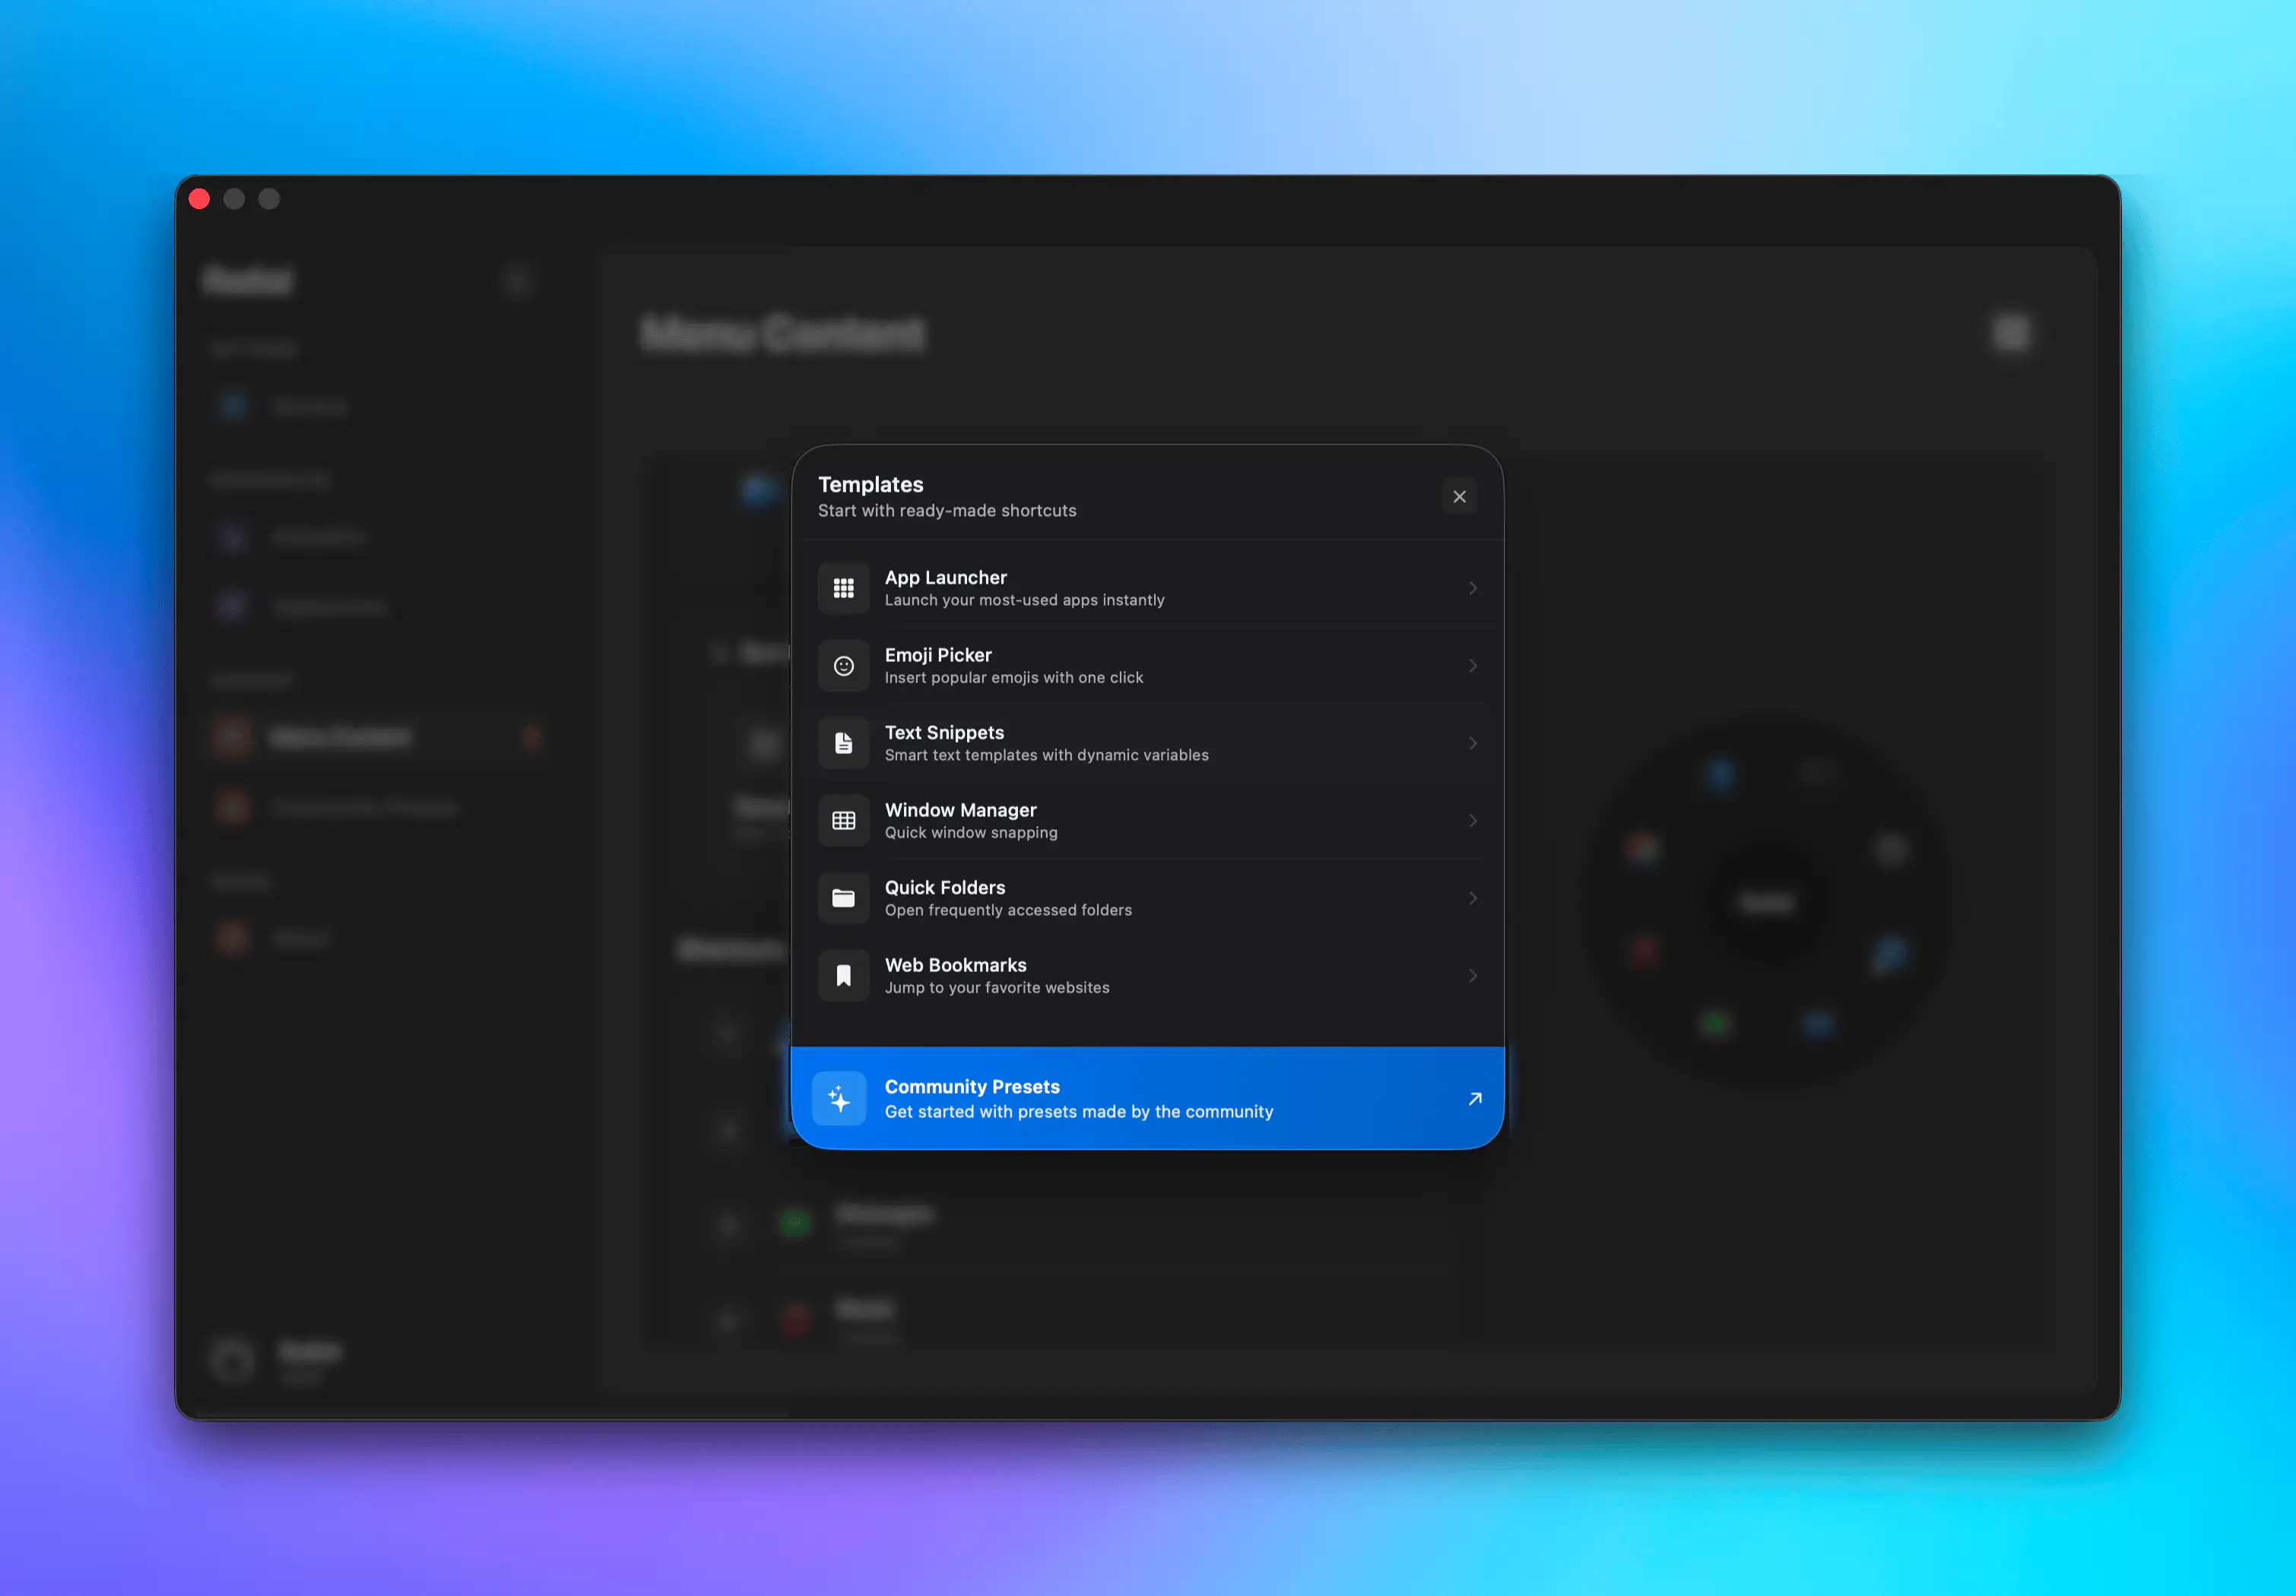2296x1596 pixels.
Task: Expand the Emoji Picker row chevron
Action: 1472,666
